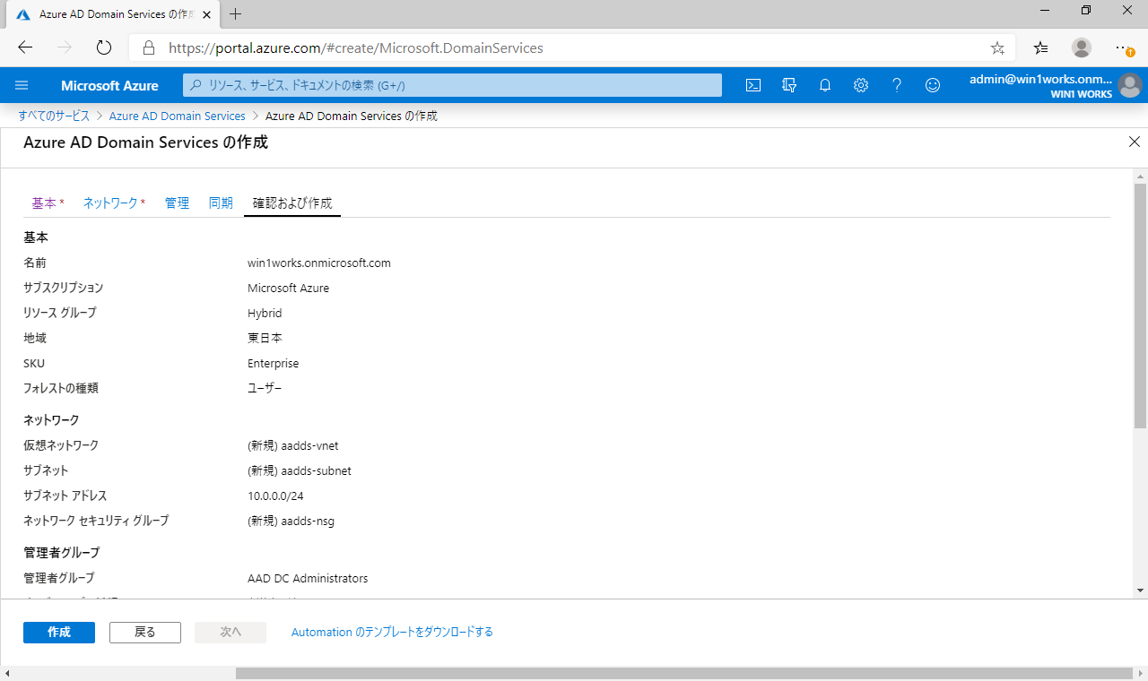Click horizontal scrollbar left arrow

click(7, 673)
